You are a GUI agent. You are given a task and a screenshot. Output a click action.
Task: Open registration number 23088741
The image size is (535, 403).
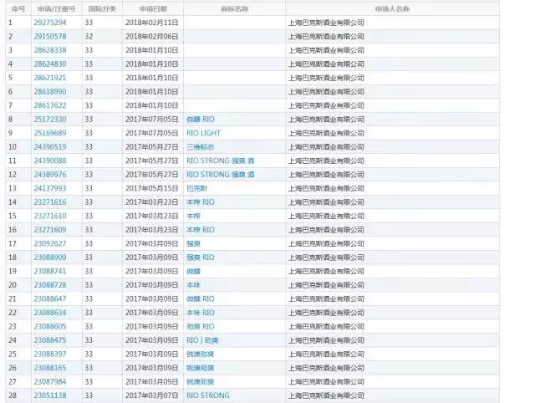50,271
